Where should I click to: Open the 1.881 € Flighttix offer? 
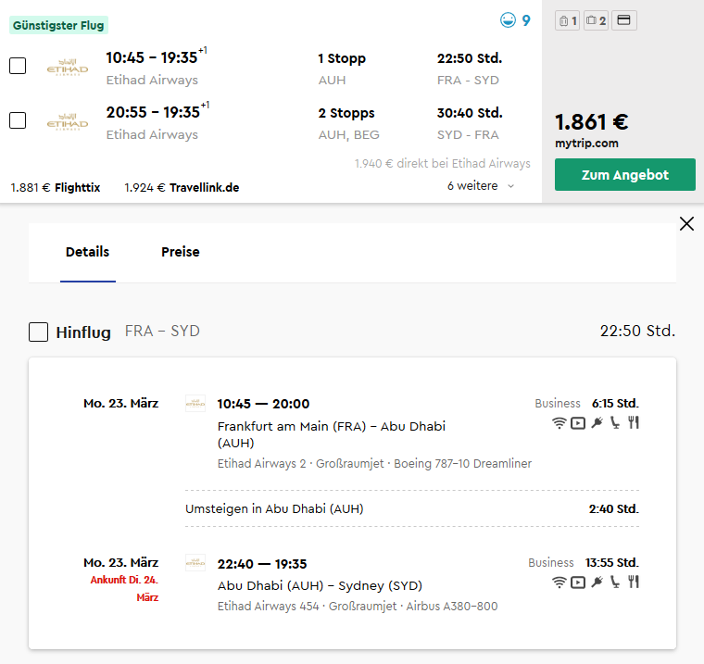(x=56, y=188)
